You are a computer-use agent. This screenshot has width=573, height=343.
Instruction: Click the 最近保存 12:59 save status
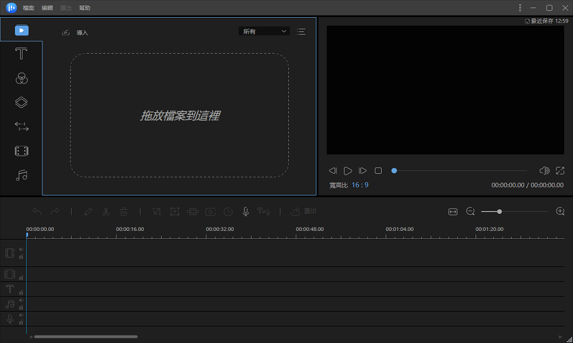tap(546, 21)
